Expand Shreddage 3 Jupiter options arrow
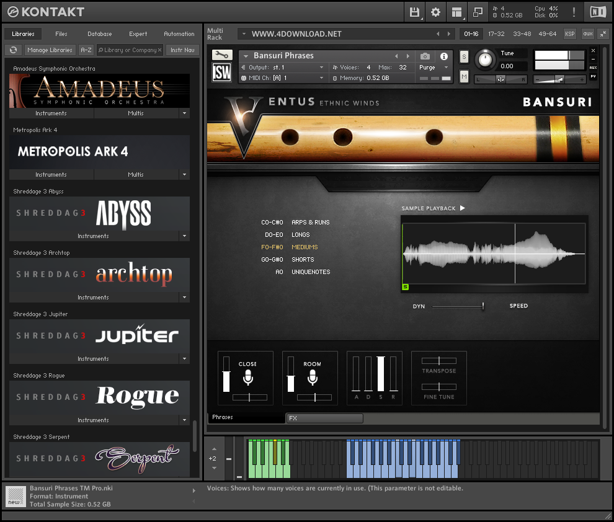Screen dimensions: 614x522 click(184, 359)
